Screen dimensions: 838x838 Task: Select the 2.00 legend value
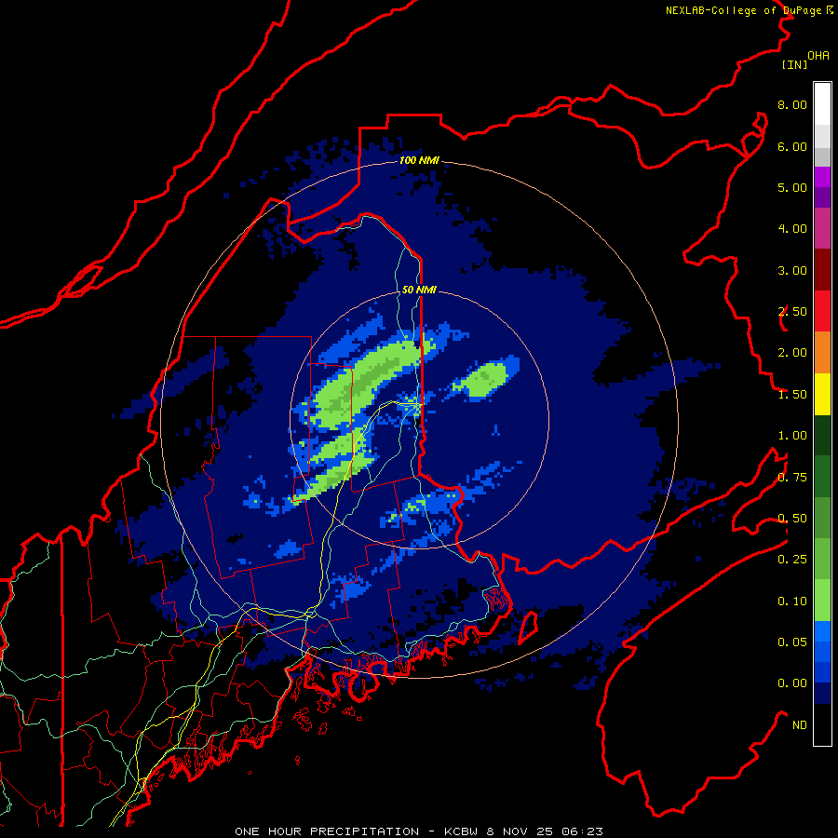coord(792,353)
